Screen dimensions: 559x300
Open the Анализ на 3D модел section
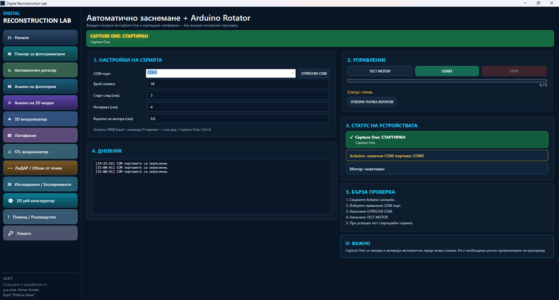coord(40,103)
